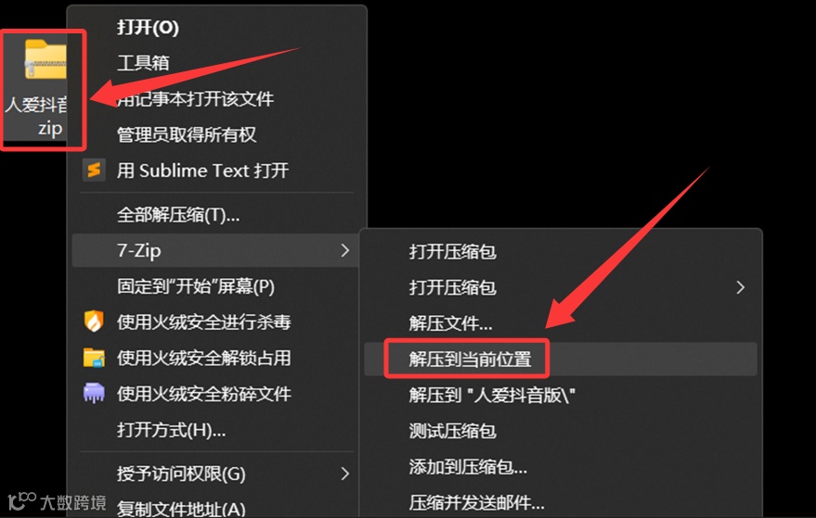The width and height of the screenshot is (816, 518).
Task: Select 工具箱 menu entry
Action: point(143,63)
